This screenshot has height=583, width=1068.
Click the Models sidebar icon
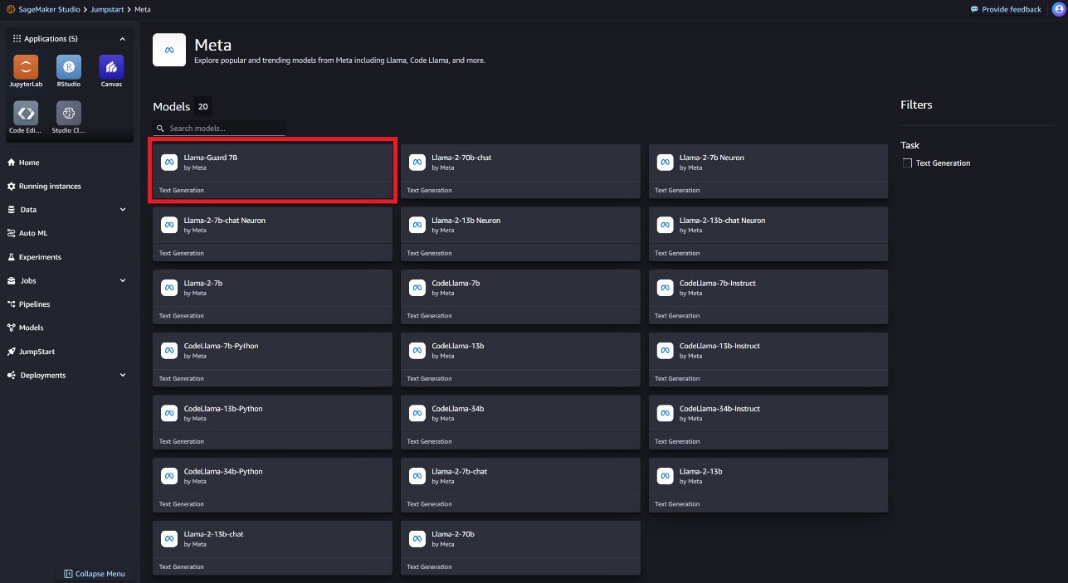[12, 328]
